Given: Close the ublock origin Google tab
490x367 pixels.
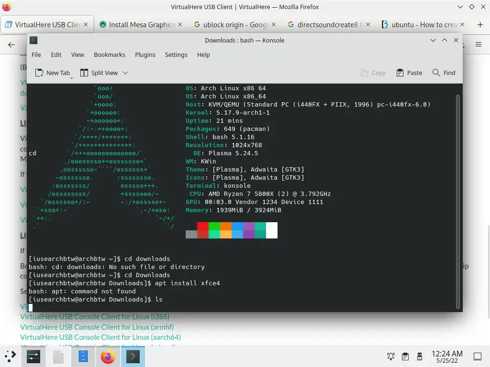Looking at the screenshot, I should [274, 24].
